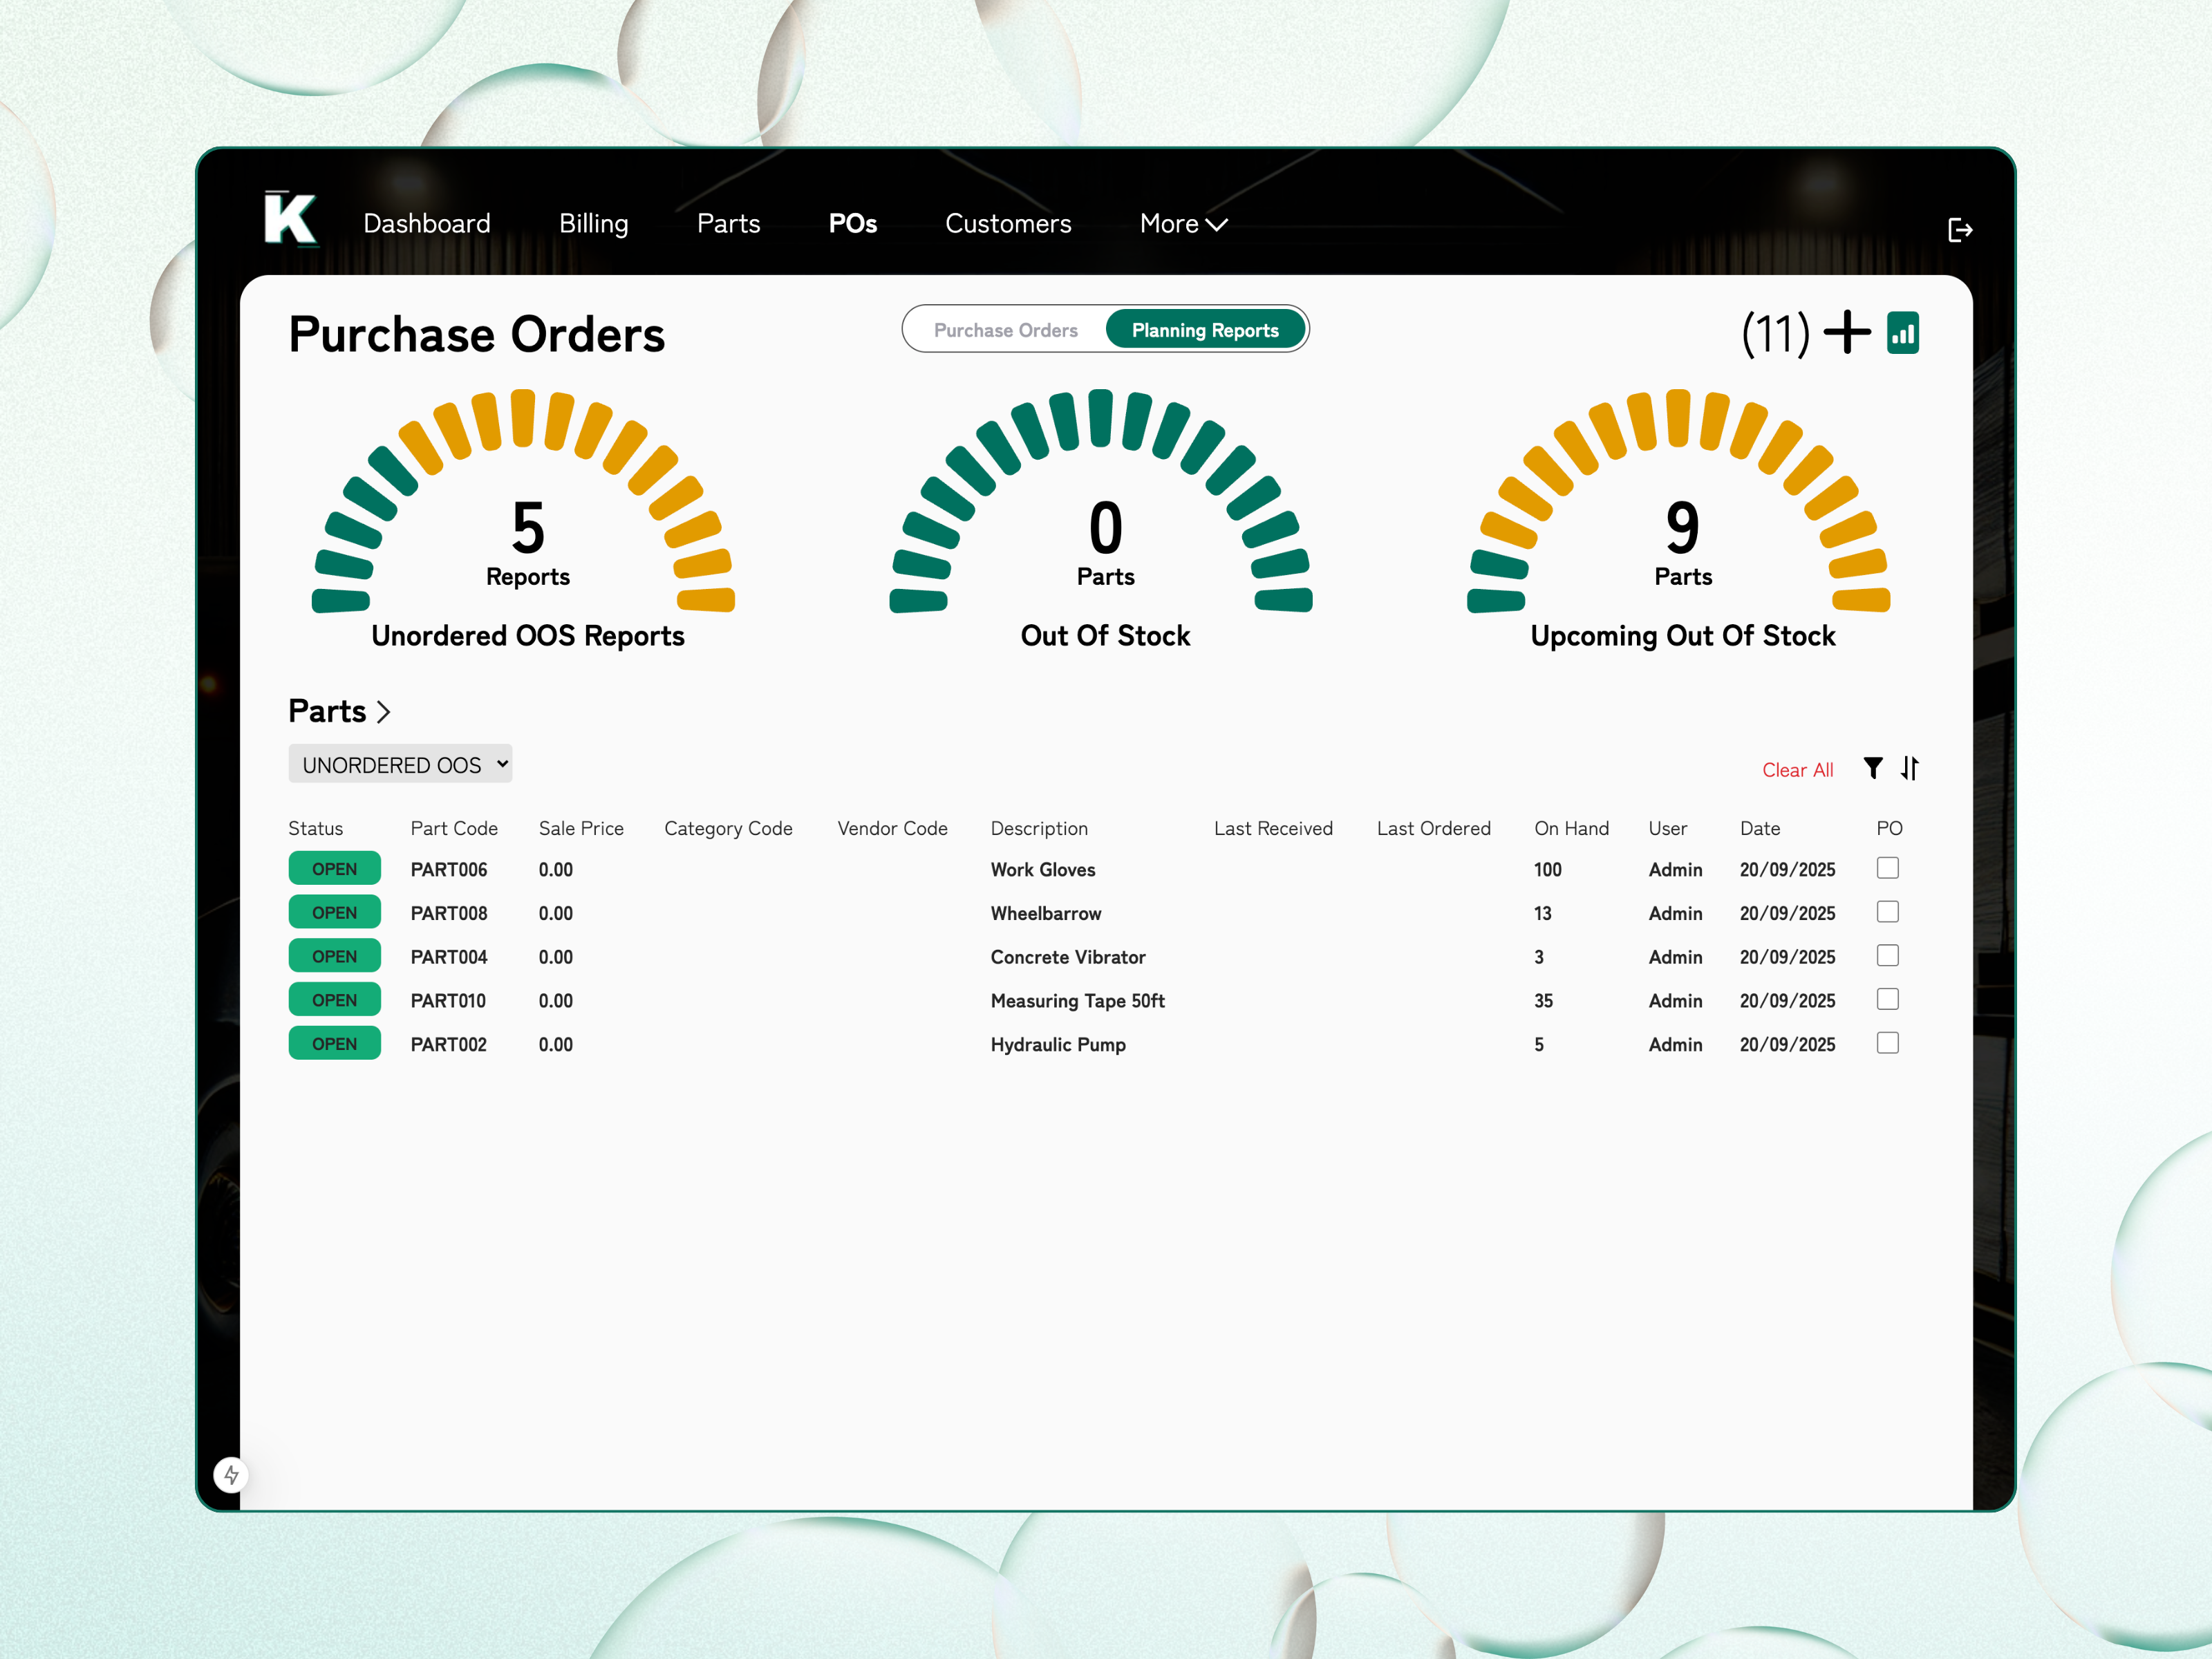Viewport: 2212px width, 1659px height.
Task: Open the UNORDERED OOS dropdown
Action: point(400,764)
